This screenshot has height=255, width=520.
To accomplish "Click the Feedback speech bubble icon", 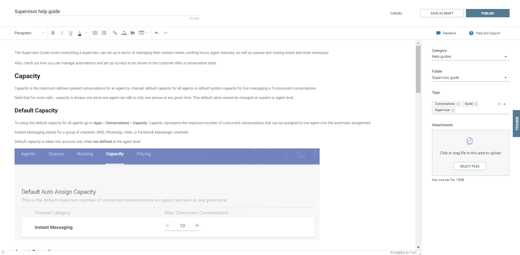I will click(438, 33).
